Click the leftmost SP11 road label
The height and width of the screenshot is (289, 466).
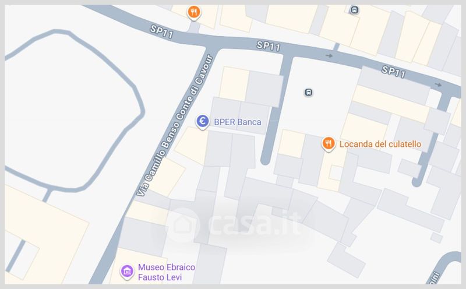[161, 32]
